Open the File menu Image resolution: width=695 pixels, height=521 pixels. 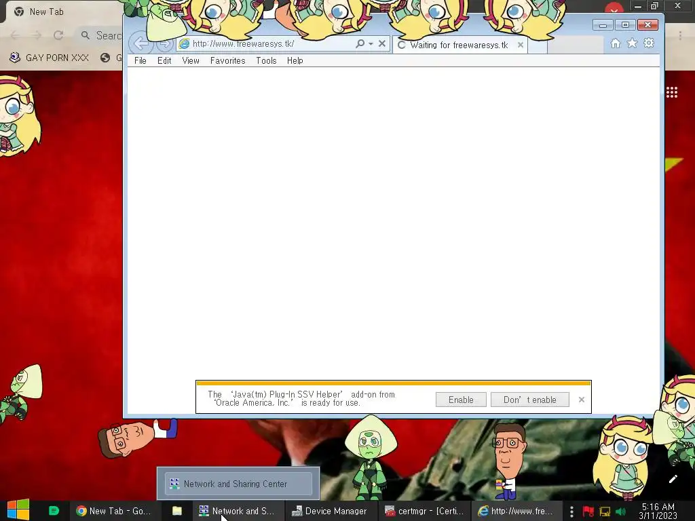[x=140, y=60]
